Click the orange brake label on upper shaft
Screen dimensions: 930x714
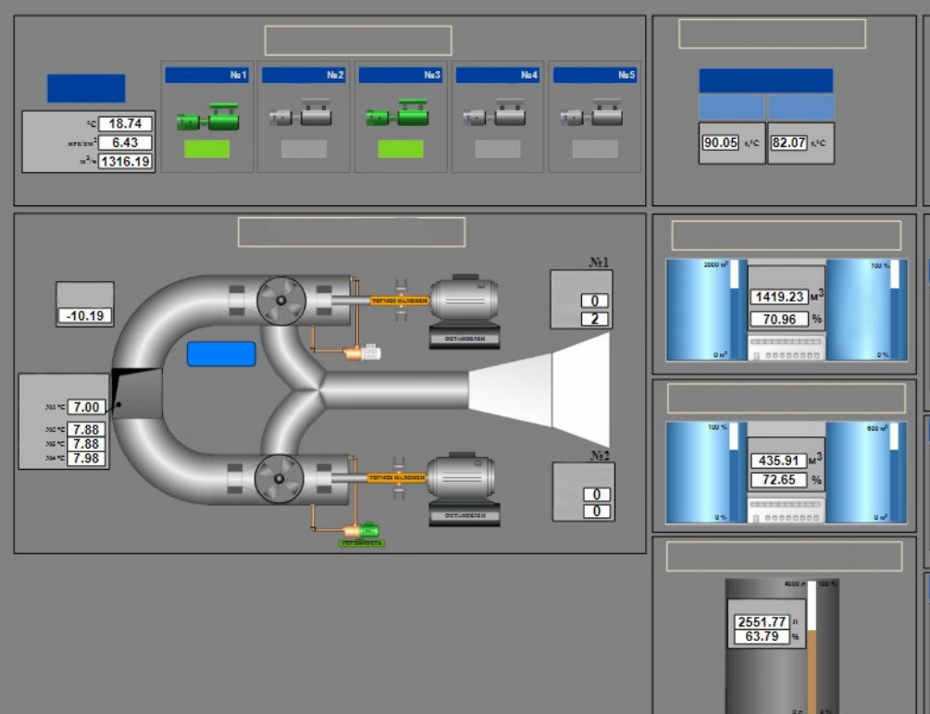point(400,301)
